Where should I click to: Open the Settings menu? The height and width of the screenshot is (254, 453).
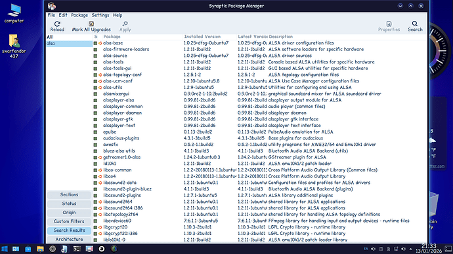(x=100, y=15)
